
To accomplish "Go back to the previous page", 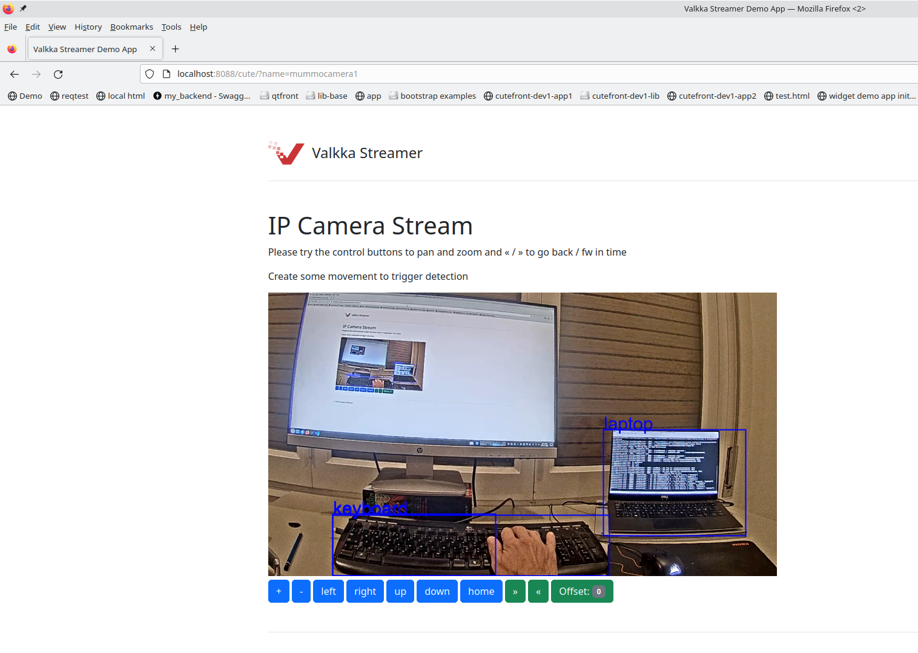I will [x=15, y=74].
